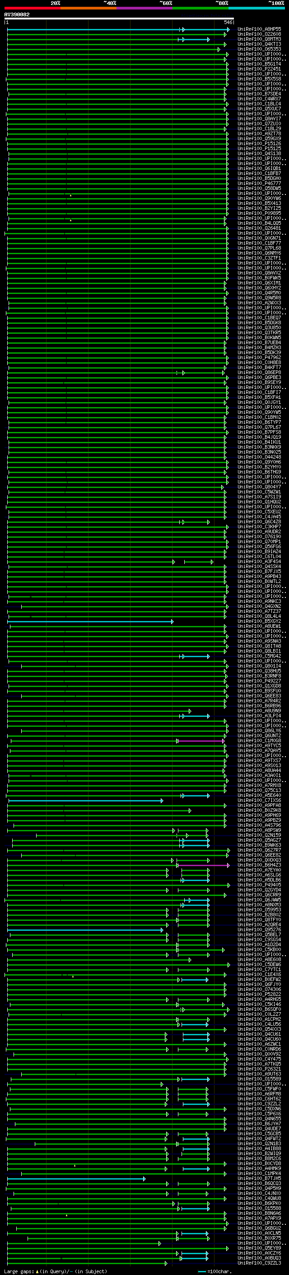Select the UniRef100_B5X5S8 label
This screenshot has height=1275, width=289.
pyautogui.click(x=259, y=79)
